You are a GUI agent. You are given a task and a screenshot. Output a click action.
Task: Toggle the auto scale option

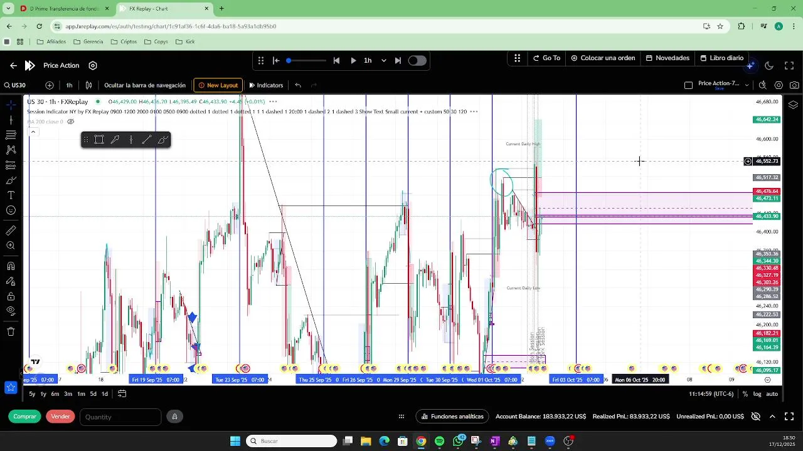(x=772, y=394)
